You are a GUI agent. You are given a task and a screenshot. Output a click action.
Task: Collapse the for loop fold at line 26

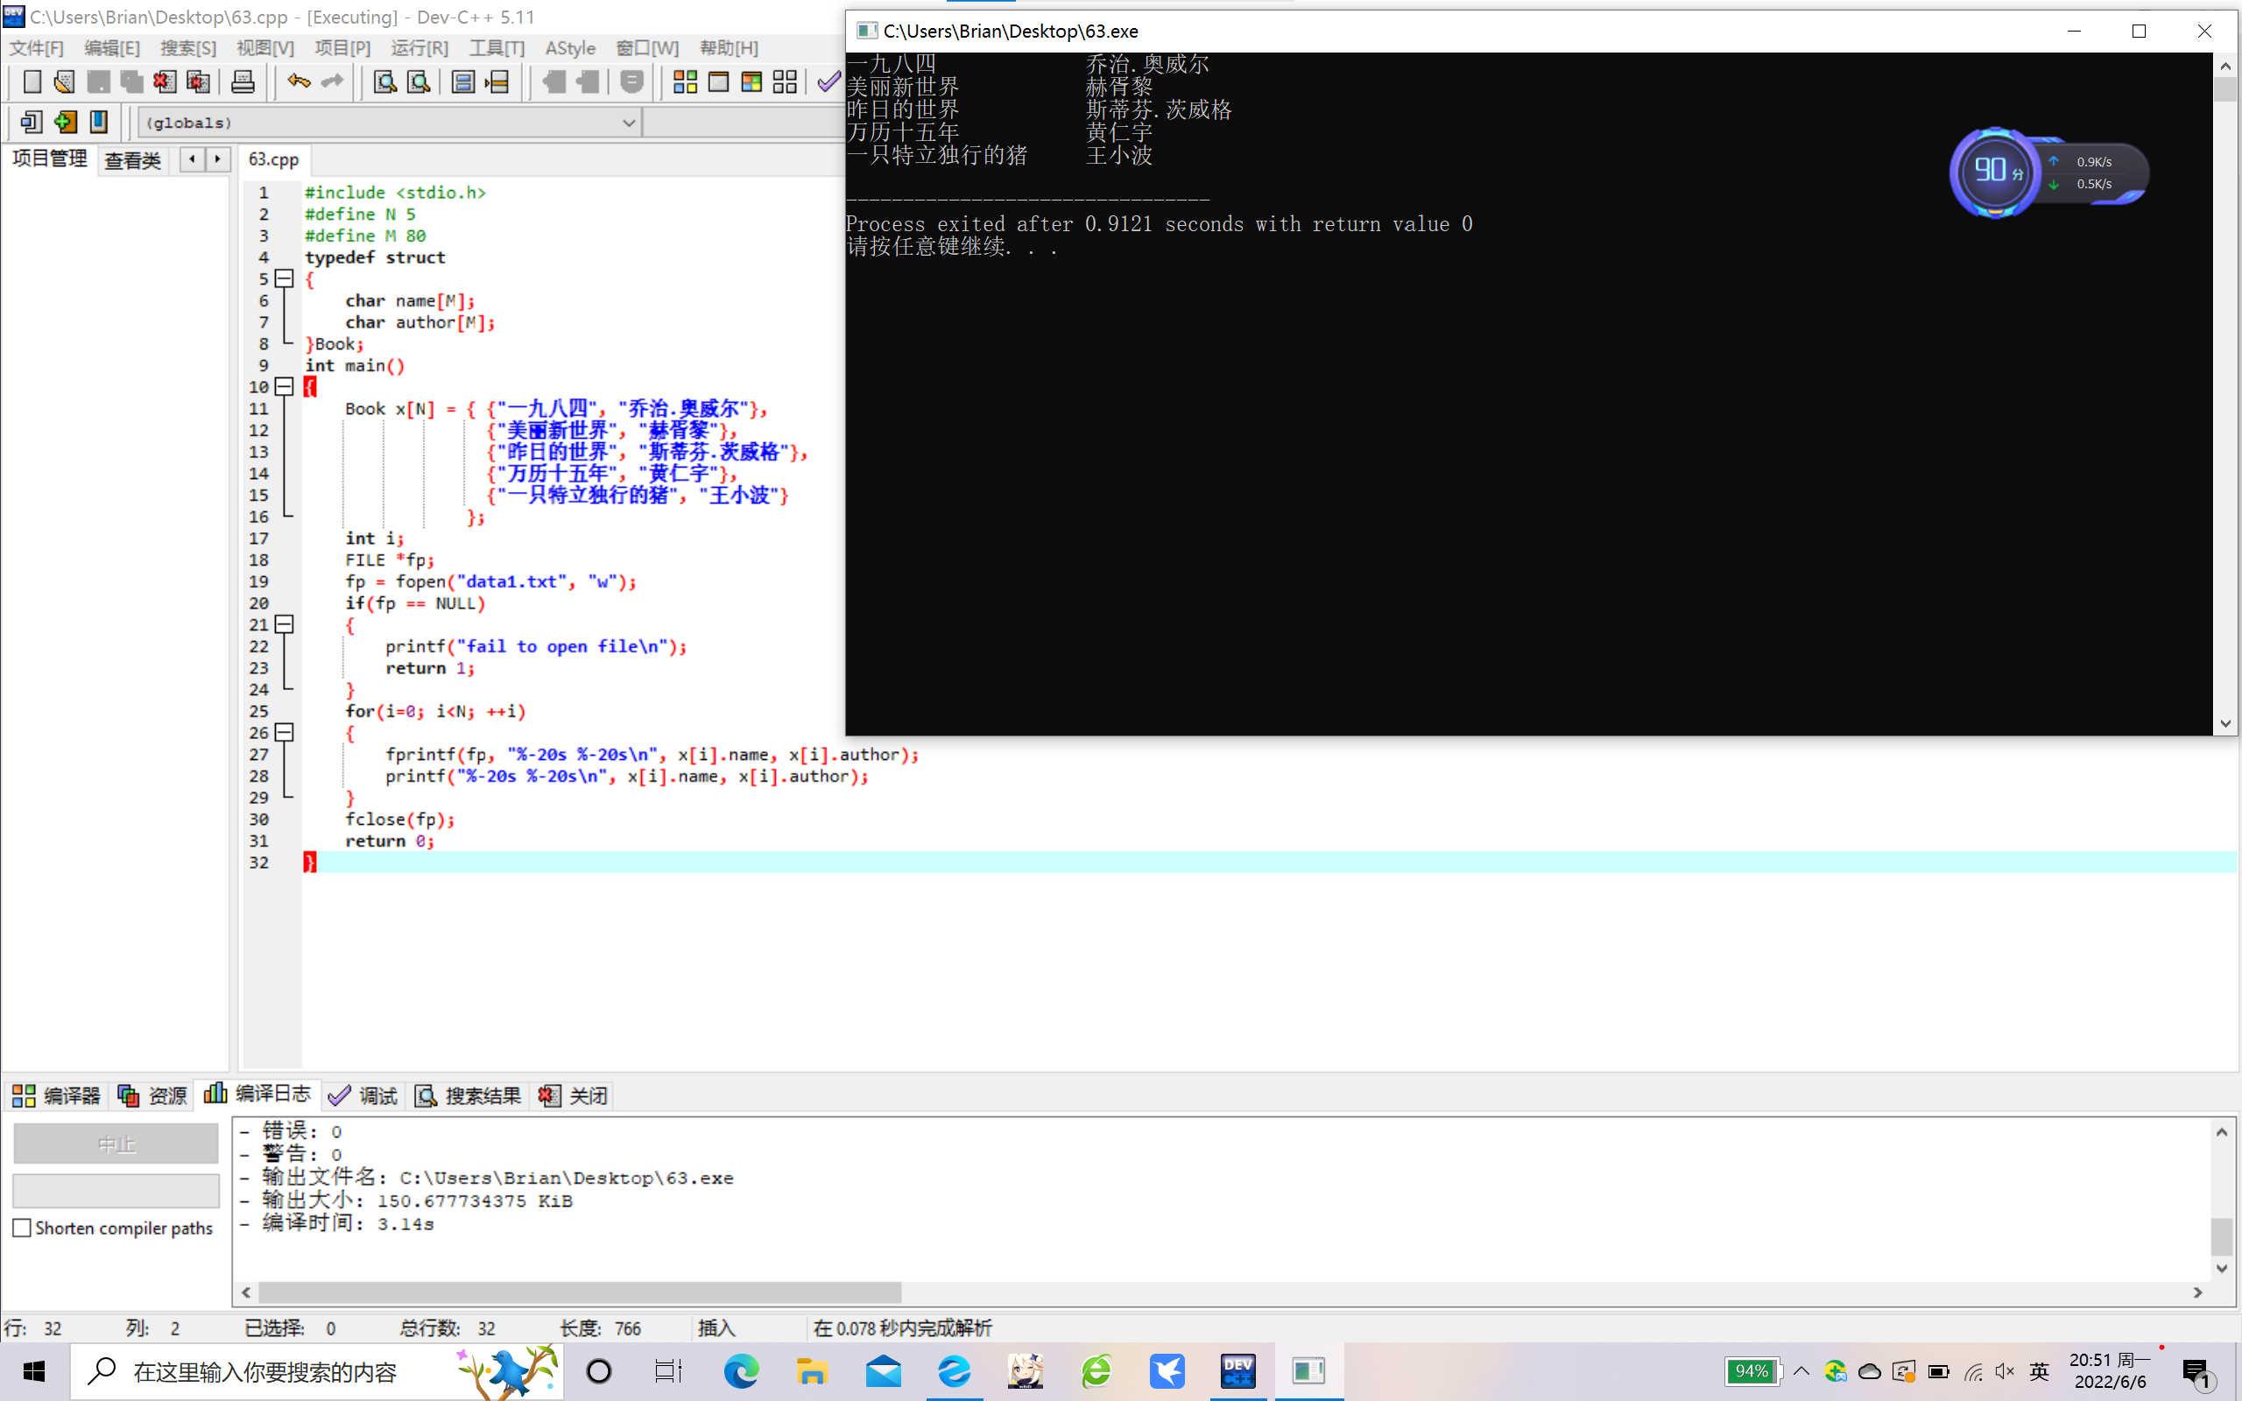point(285,733)
